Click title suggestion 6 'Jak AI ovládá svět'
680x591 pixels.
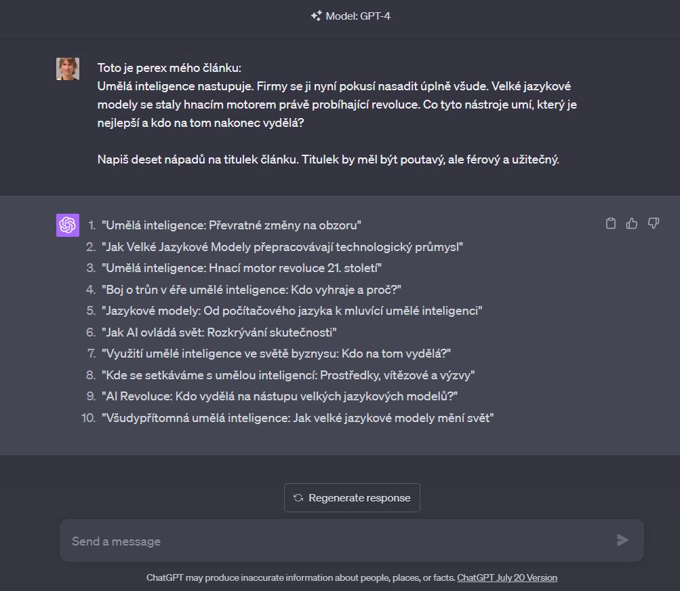[219, 332]
